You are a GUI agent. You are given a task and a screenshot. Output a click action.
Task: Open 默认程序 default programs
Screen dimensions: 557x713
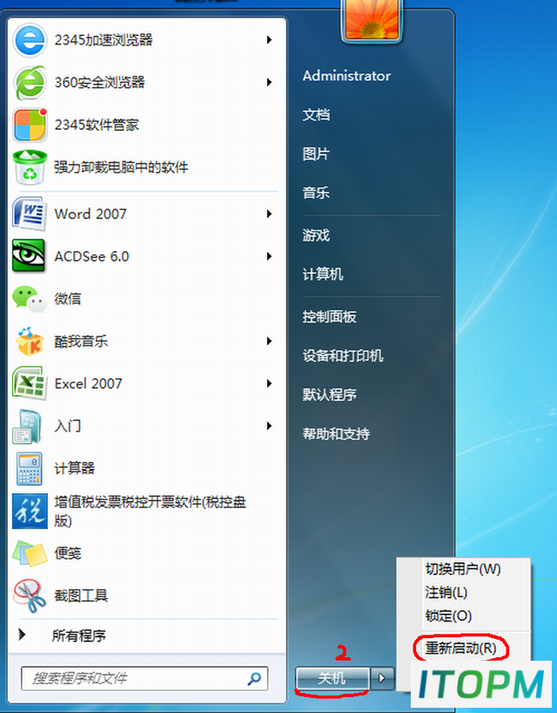point(330,395)
